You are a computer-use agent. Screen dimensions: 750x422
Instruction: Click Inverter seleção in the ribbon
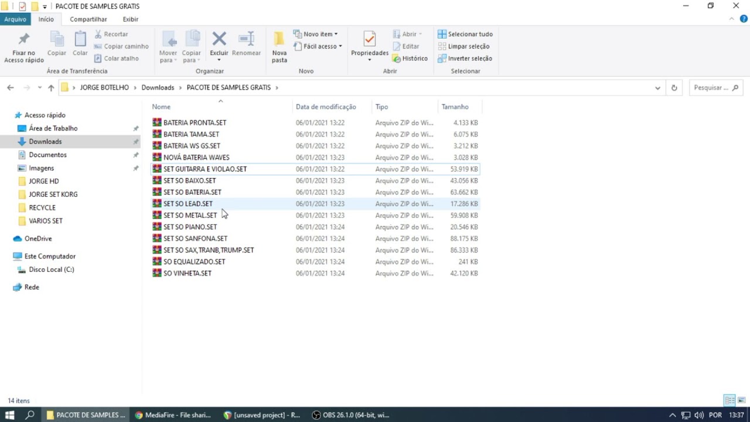click(465, 59)
